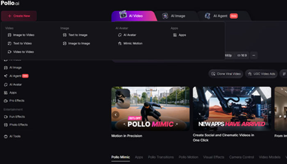287x164 pixels.
Task: Click the sidebar AI Agent icon
Action: click(6, 76)
